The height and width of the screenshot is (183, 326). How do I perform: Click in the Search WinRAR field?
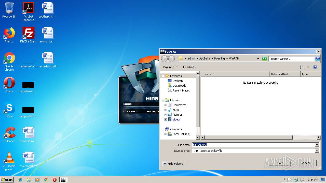pos(292,59)
